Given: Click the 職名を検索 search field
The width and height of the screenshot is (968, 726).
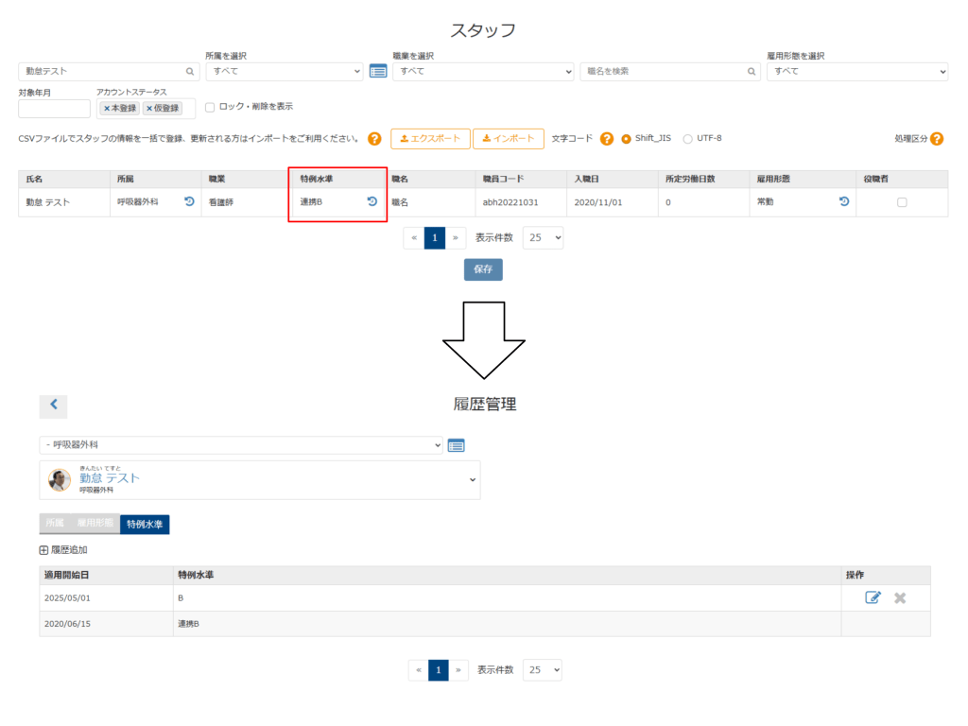Looking at the screenshot, I should [669, 71].
